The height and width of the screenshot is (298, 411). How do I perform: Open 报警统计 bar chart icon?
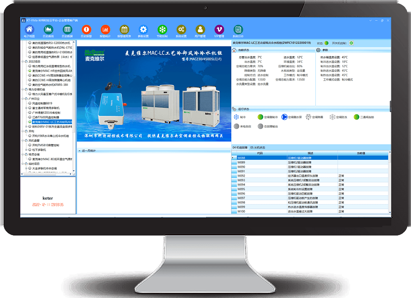tap(105, 29)
